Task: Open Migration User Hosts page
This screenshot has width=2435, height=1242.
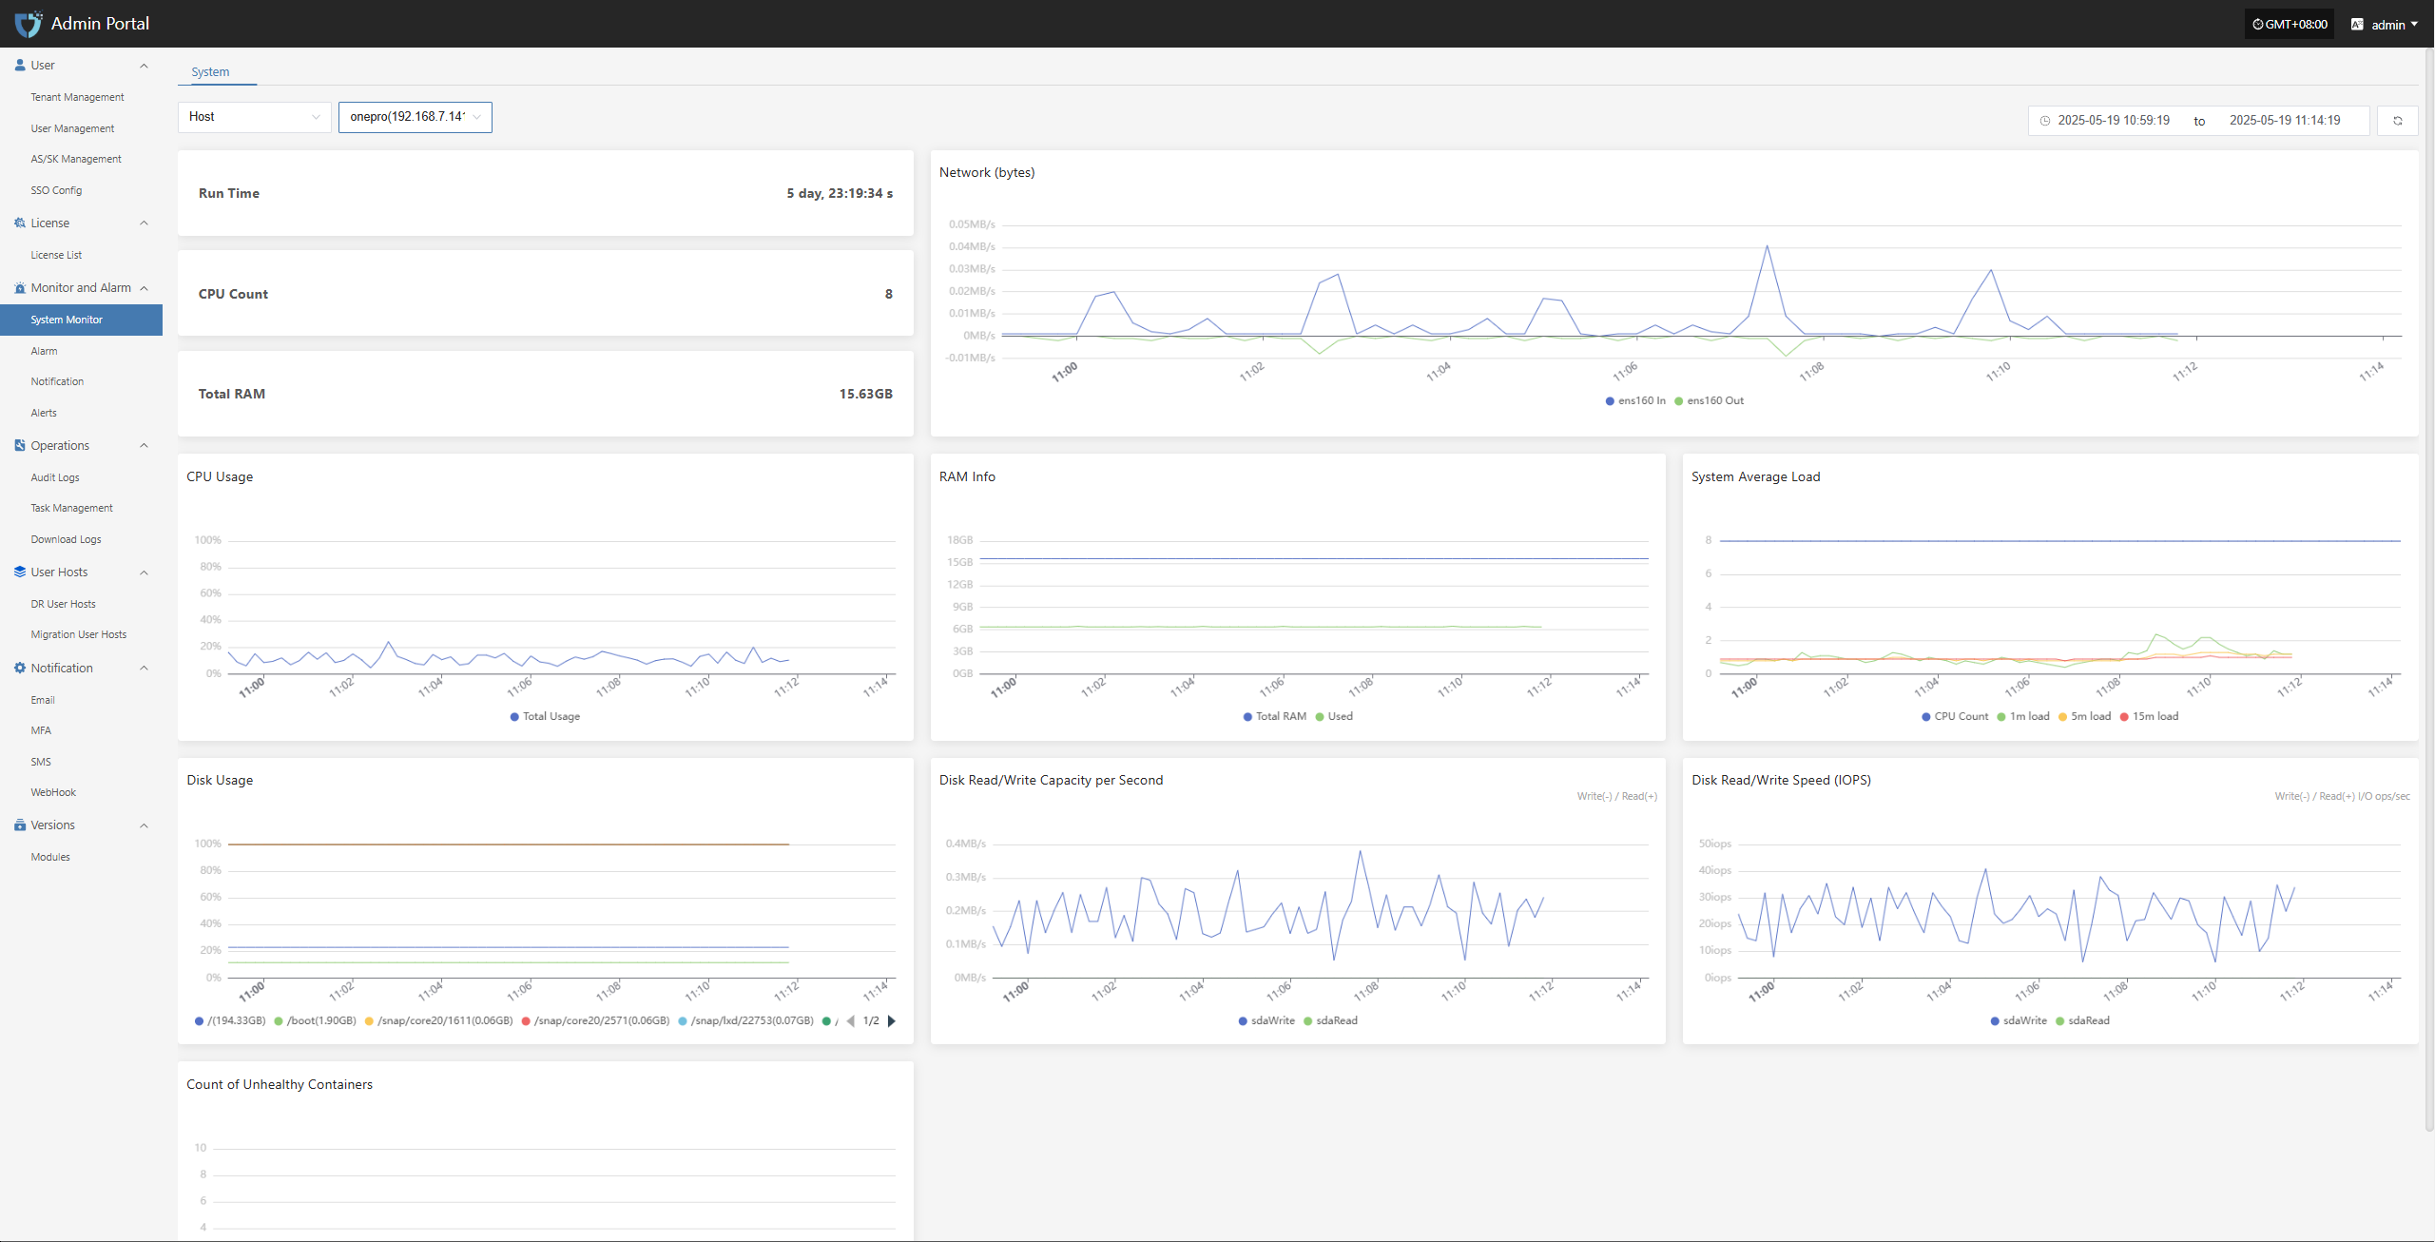Action: (78, 634)
